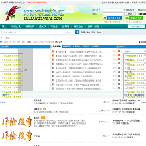Open the 精品必备 navigation item

tap(16, 26)
